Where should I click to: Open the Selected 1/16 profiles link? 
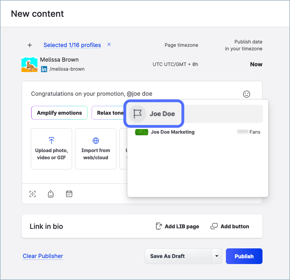[x=72, y=45]
